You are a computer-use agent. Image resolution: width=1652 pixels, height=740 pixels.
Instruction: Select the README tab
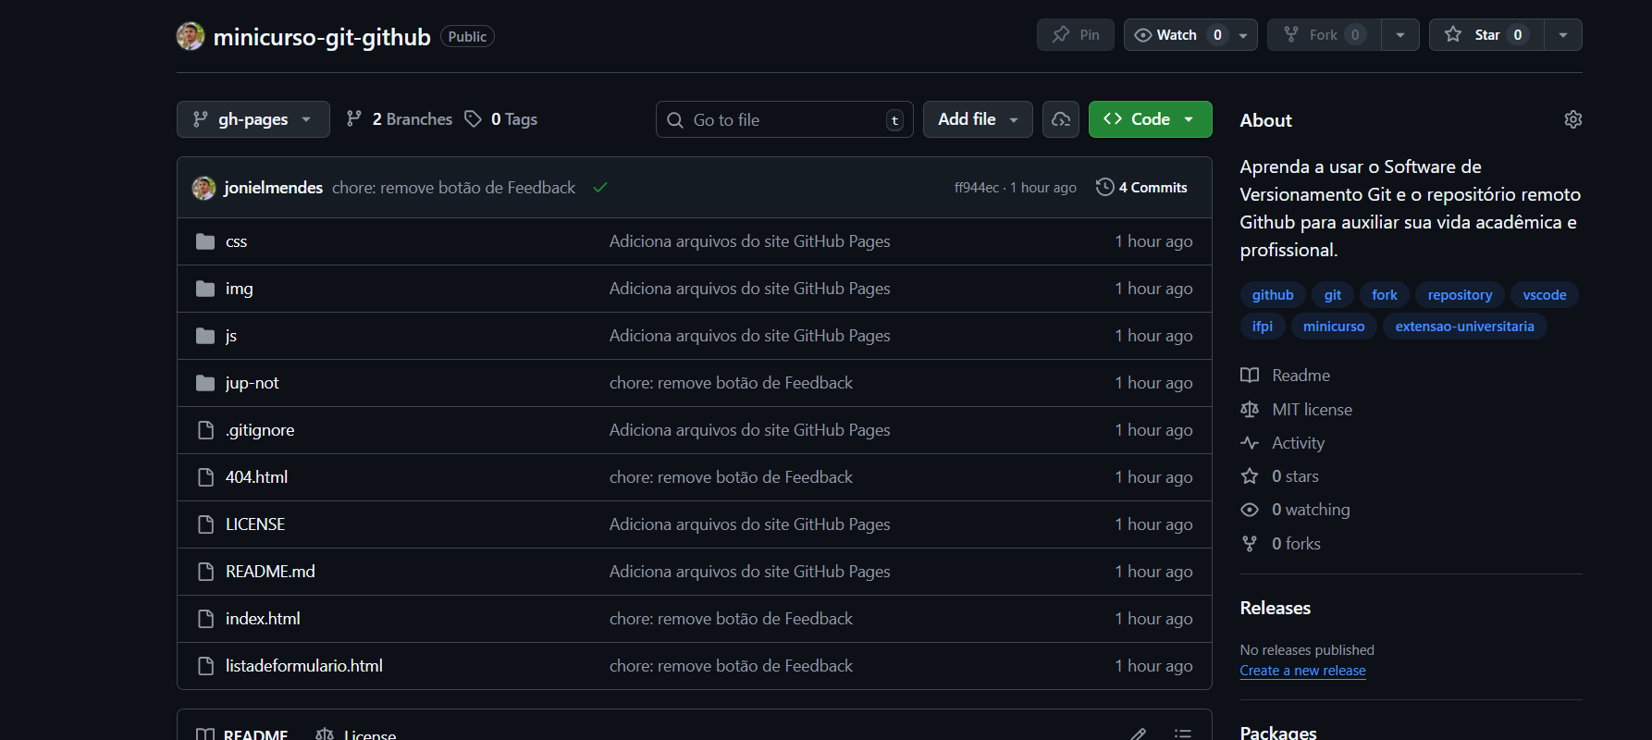click(243, 734)
